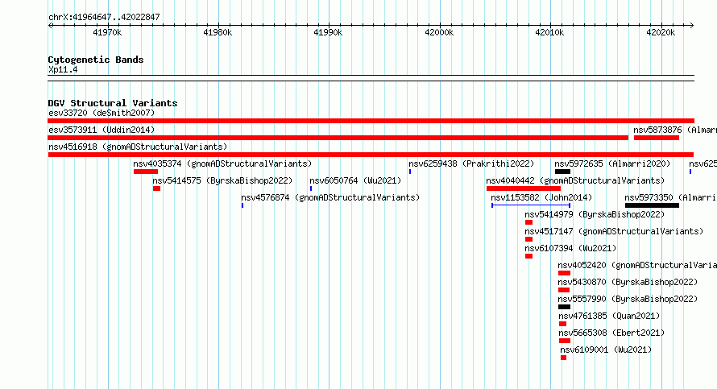Click the ruler's right arrowhead

(692, 25)
